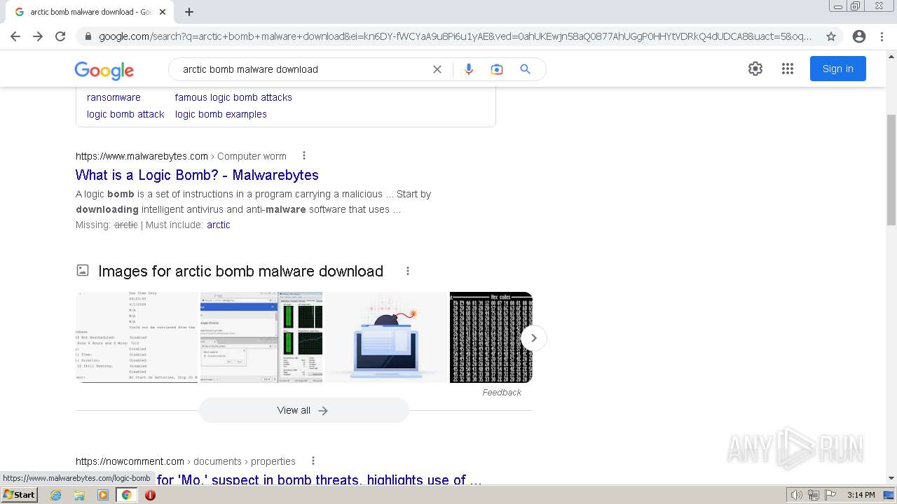Click the page's vertical scrollbar thumb
This screenshot has height=504, width=897.
(x=891, y=170)
